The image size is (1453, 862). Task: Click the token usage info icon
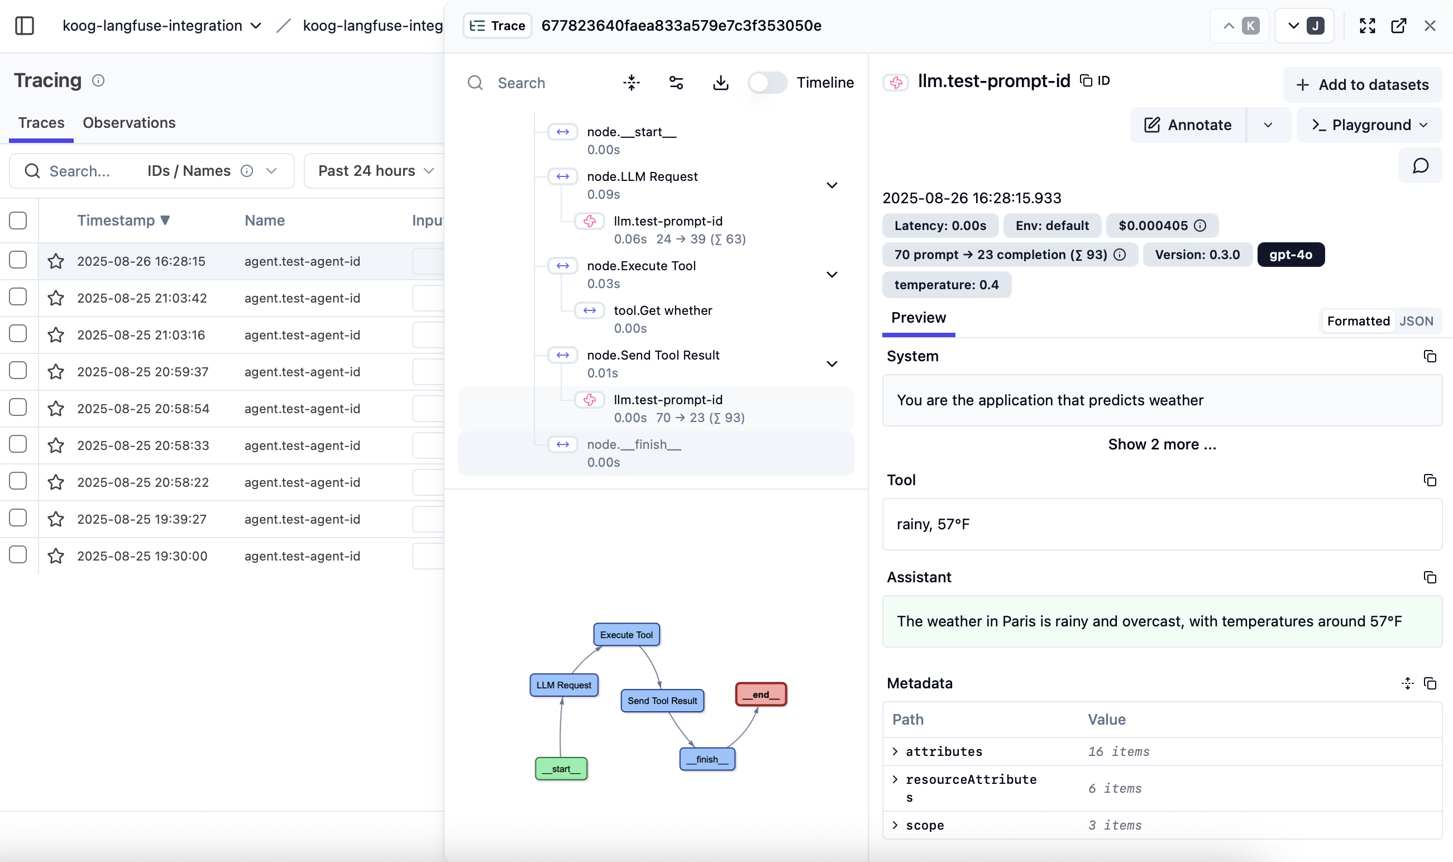[x=1120, y=255]
